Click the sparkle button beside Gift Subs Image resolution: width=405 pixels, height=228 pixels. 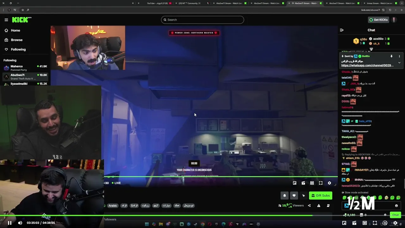pos(303,195)
